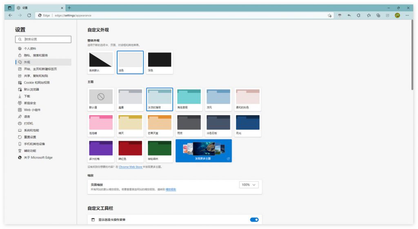
Task: Click the lock icon beside 隐私、搜索和服务
Action: coord(20,55)
